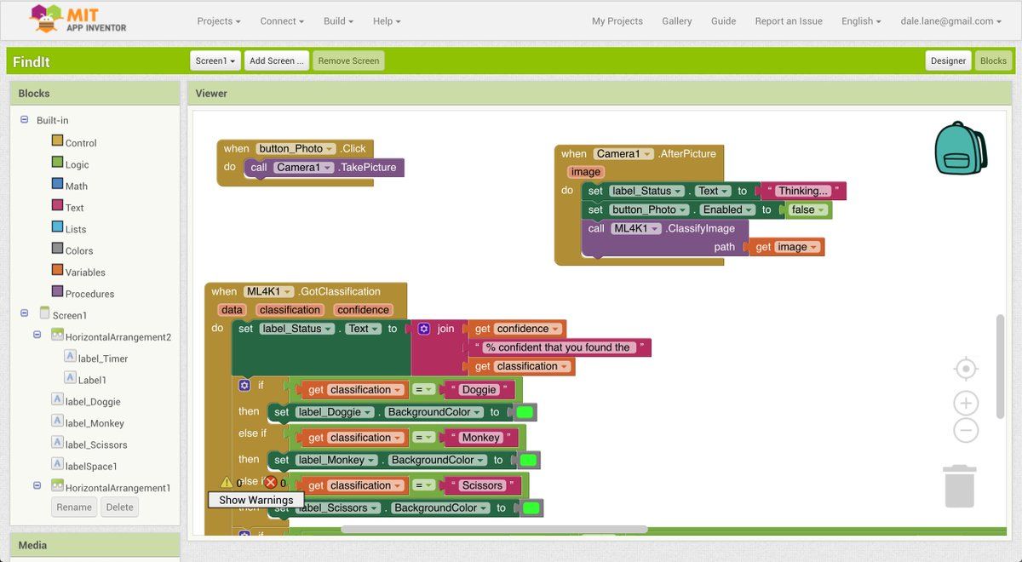Collapse the HorizontalArrangement2 tree node
1022x562 pixels.
point(37,336)
